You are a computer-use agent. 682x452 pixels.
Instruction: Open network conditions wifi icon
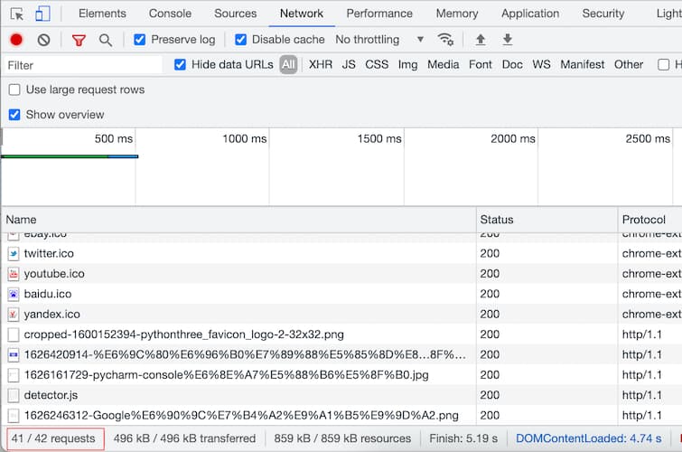point(445,40)
